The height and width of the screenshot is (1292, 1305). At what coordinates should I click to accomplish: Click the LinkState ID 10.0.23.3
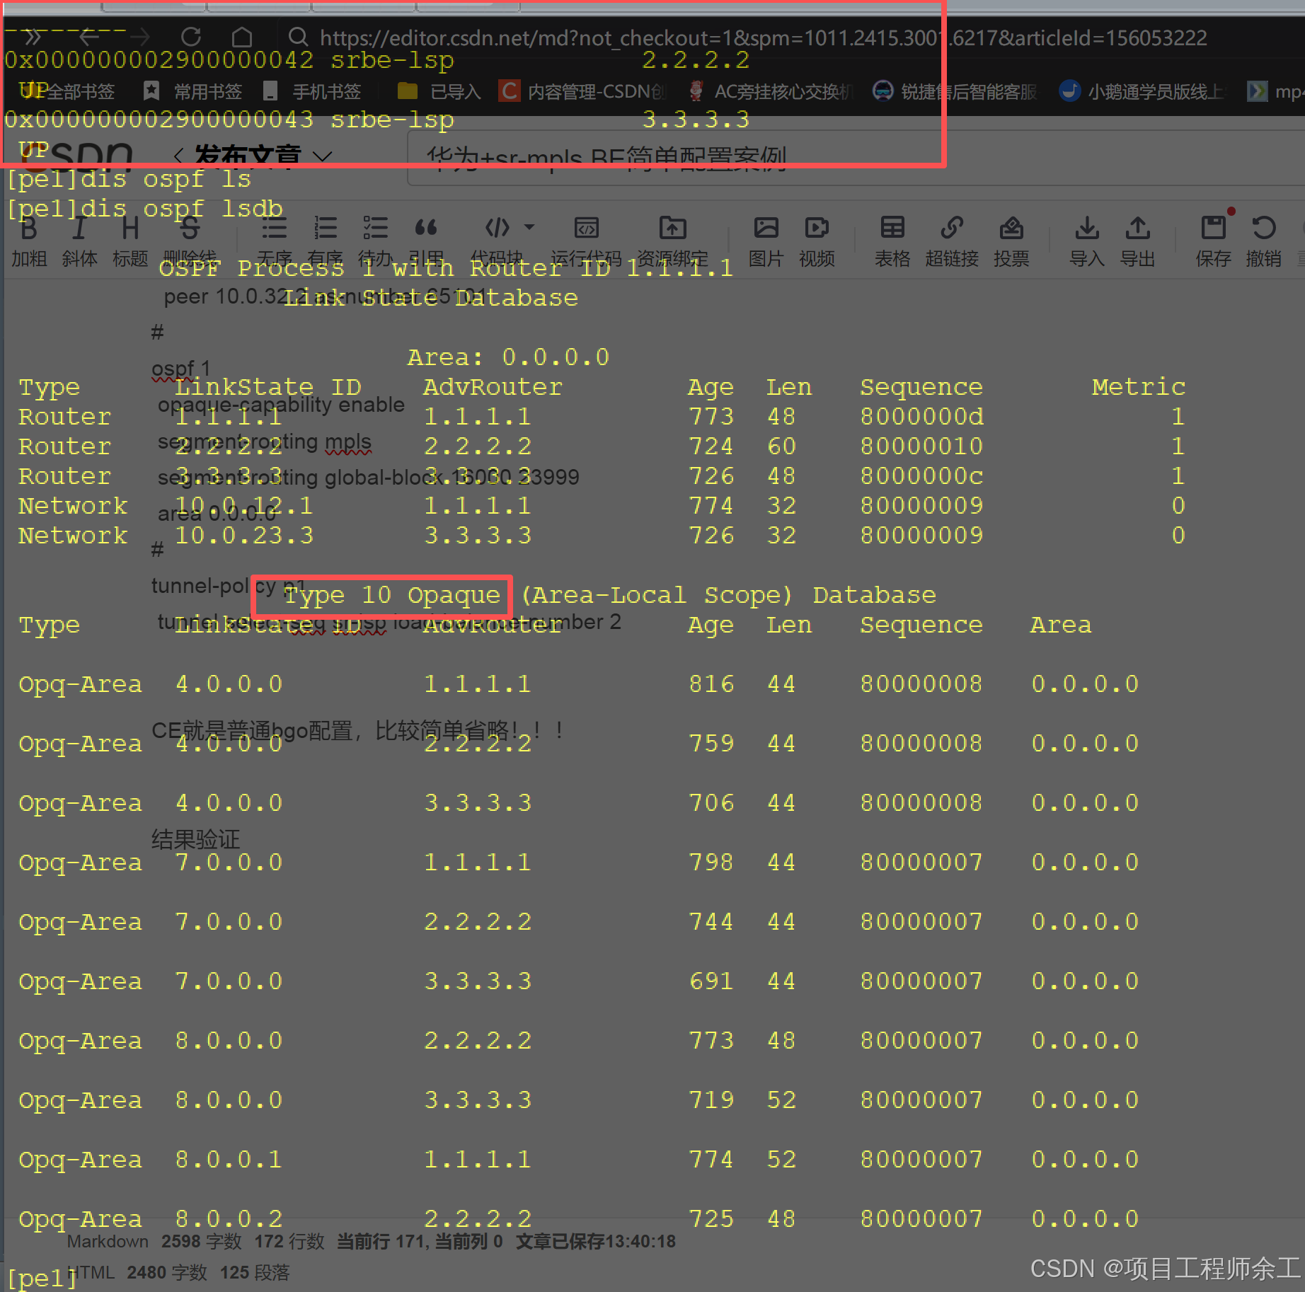coord(244,536)
